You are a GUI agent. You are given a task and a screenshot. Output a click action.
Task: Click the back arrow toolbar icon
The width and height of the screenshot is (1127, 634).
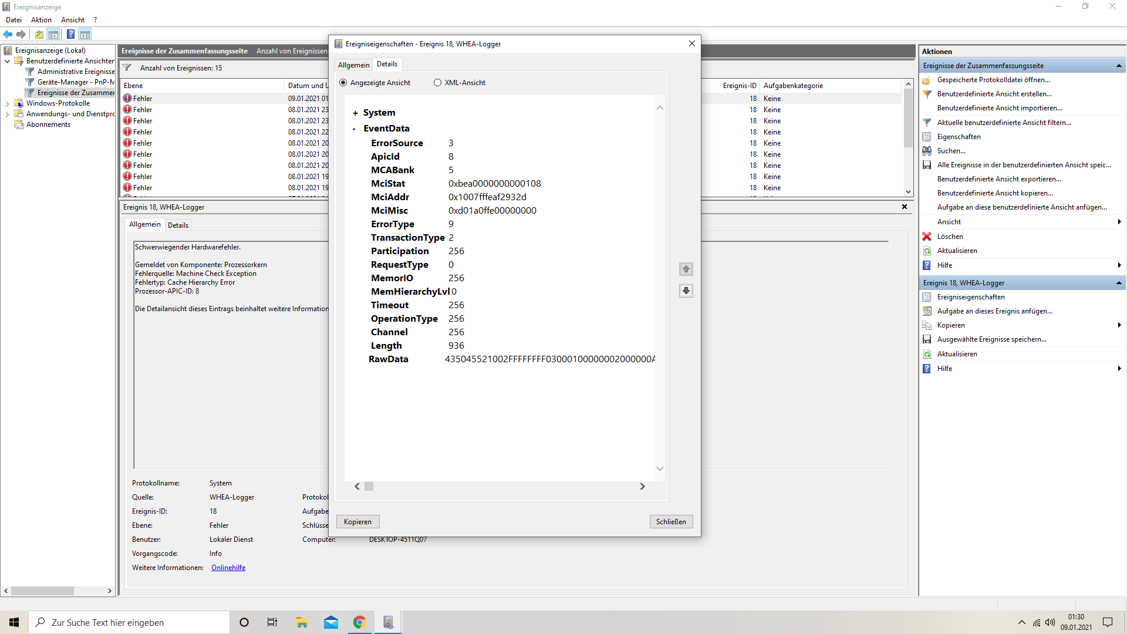8,34
